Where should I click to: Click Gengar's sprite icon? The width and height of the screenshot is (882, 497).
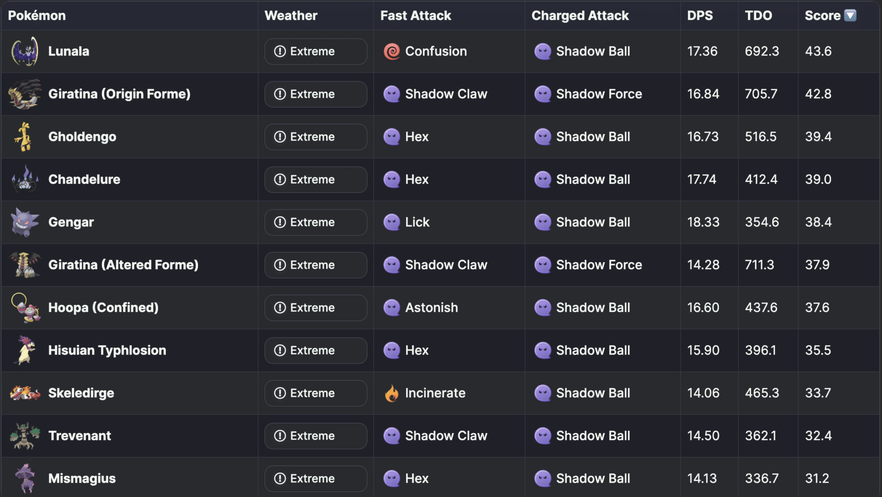tap(25, 222)
